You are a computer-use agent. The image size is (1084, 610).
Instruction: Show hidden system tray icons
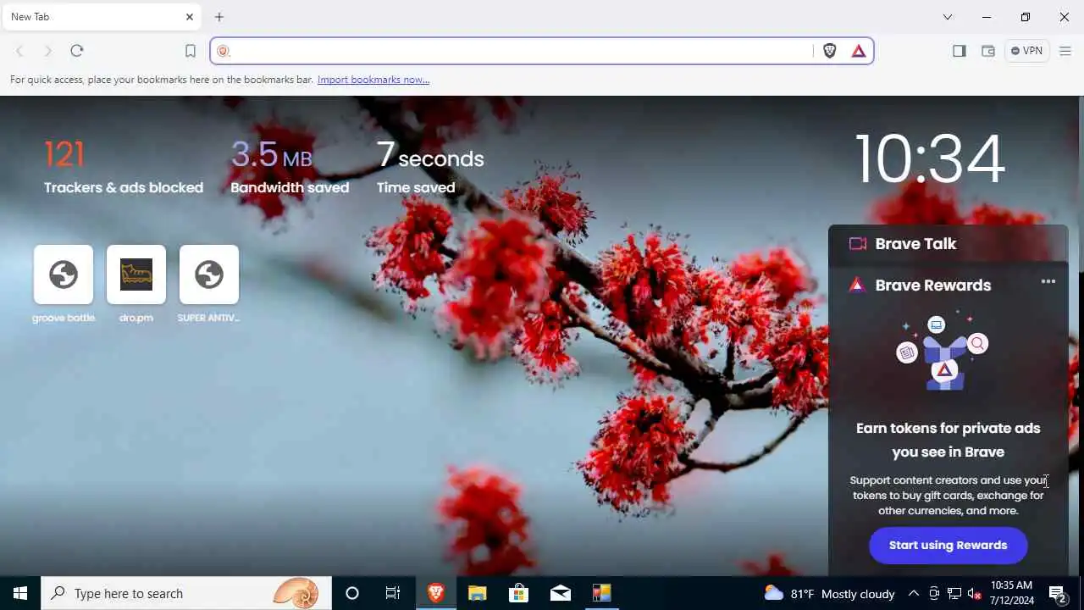click(x=914, y=594)
